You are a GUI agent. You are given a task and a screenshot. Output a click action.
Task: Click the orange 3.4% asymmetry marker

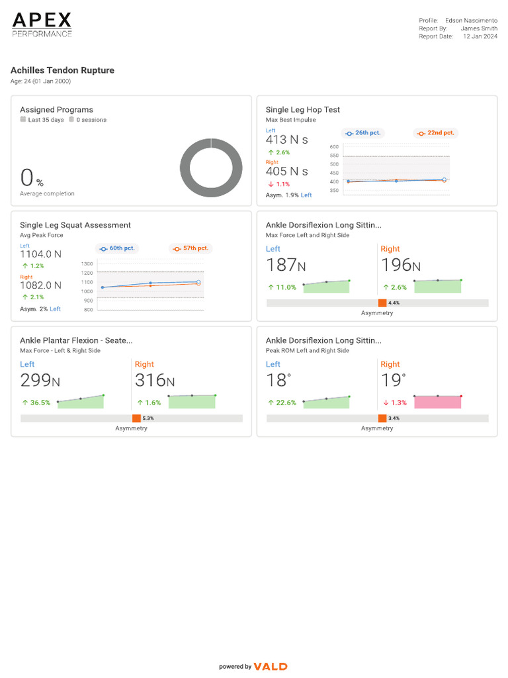[x=382, y=418]
